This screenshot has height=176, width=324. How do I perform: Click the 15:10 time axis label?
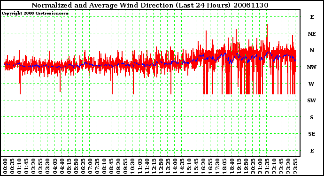189,166
